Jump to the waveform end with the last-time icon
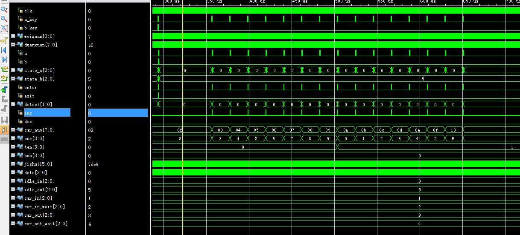 (x=4, y=60)
